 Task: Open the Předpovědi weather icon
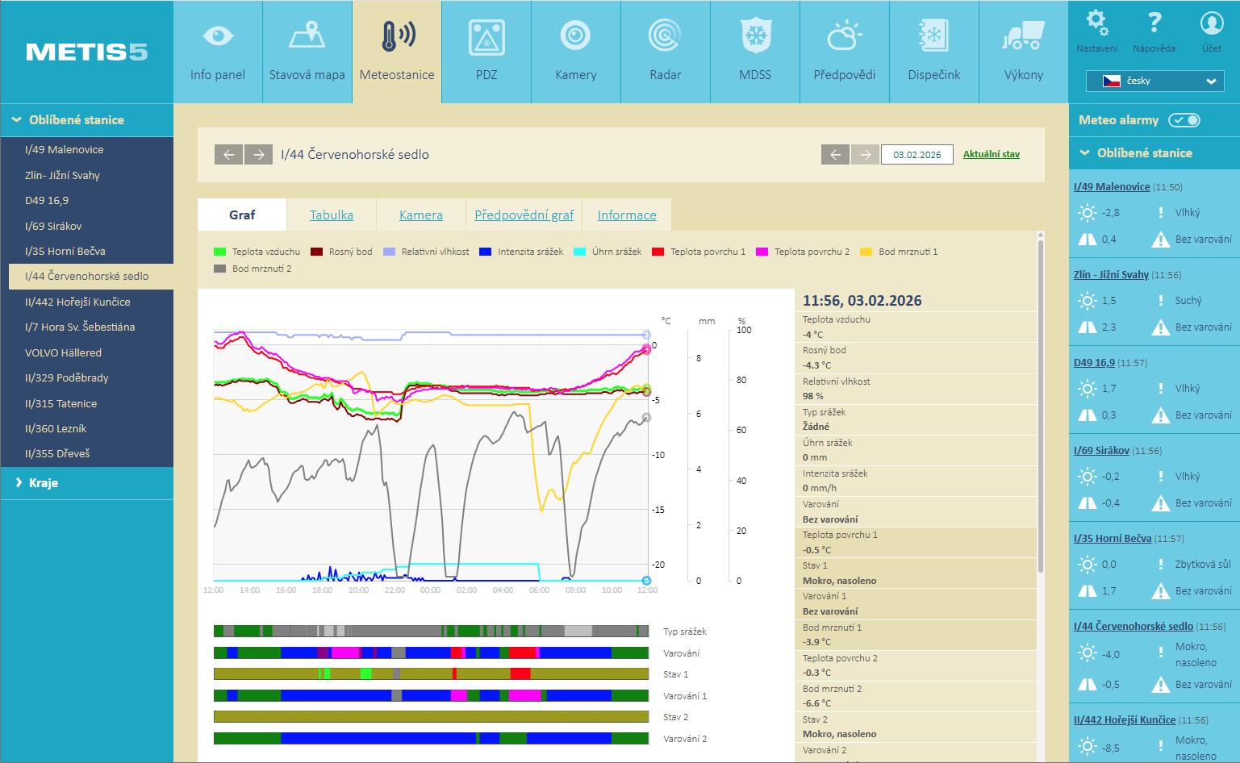[x=844, y=36]
